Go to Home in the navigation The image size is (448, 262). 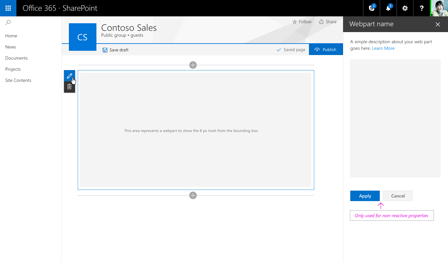tap(11, 36)
